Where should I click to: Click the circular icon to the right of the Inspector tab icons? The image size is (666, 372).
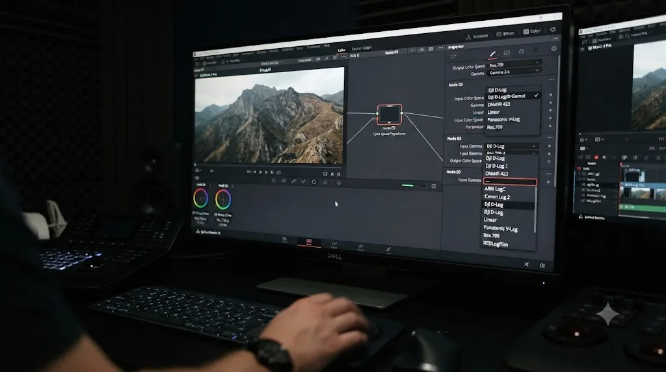554,49
